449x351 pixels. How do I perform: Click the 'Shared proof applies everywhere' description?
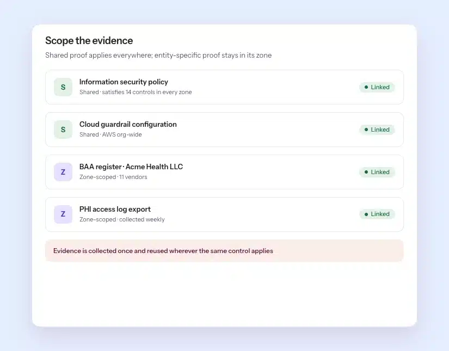pos(158,56)
